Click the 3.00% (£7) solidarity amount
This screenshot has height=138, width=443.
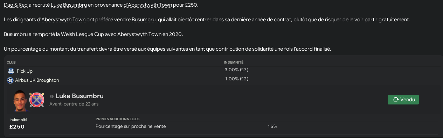click(236, 70)
